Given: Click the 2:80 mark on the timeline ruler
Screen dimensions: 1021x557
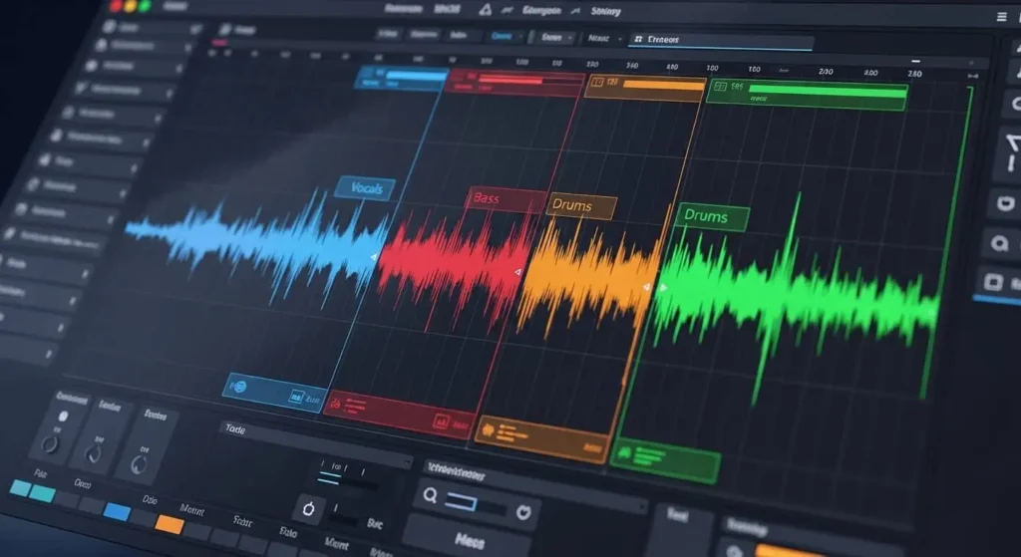Looking at the screenshot, I should pos(914,74).
